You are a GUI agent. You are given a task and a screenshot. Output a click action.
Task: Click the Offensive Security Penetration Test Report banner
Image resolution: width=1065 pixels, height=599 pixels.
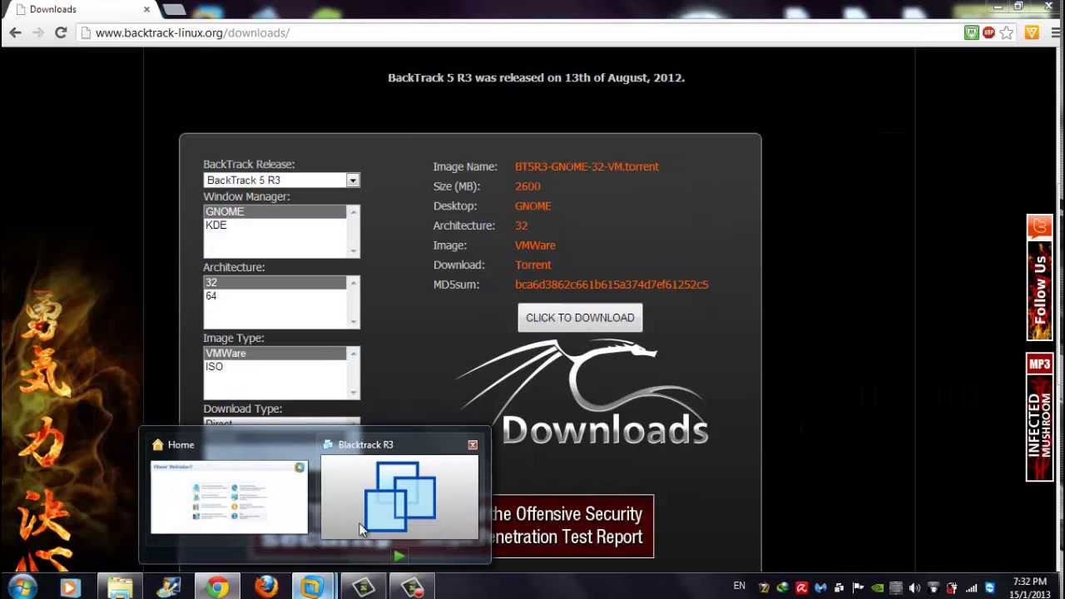572,526
